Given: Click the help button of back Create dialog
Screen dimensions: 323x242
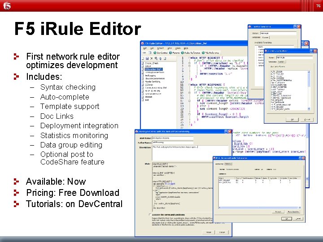Looking at the screenshot, I should point(295,26).
